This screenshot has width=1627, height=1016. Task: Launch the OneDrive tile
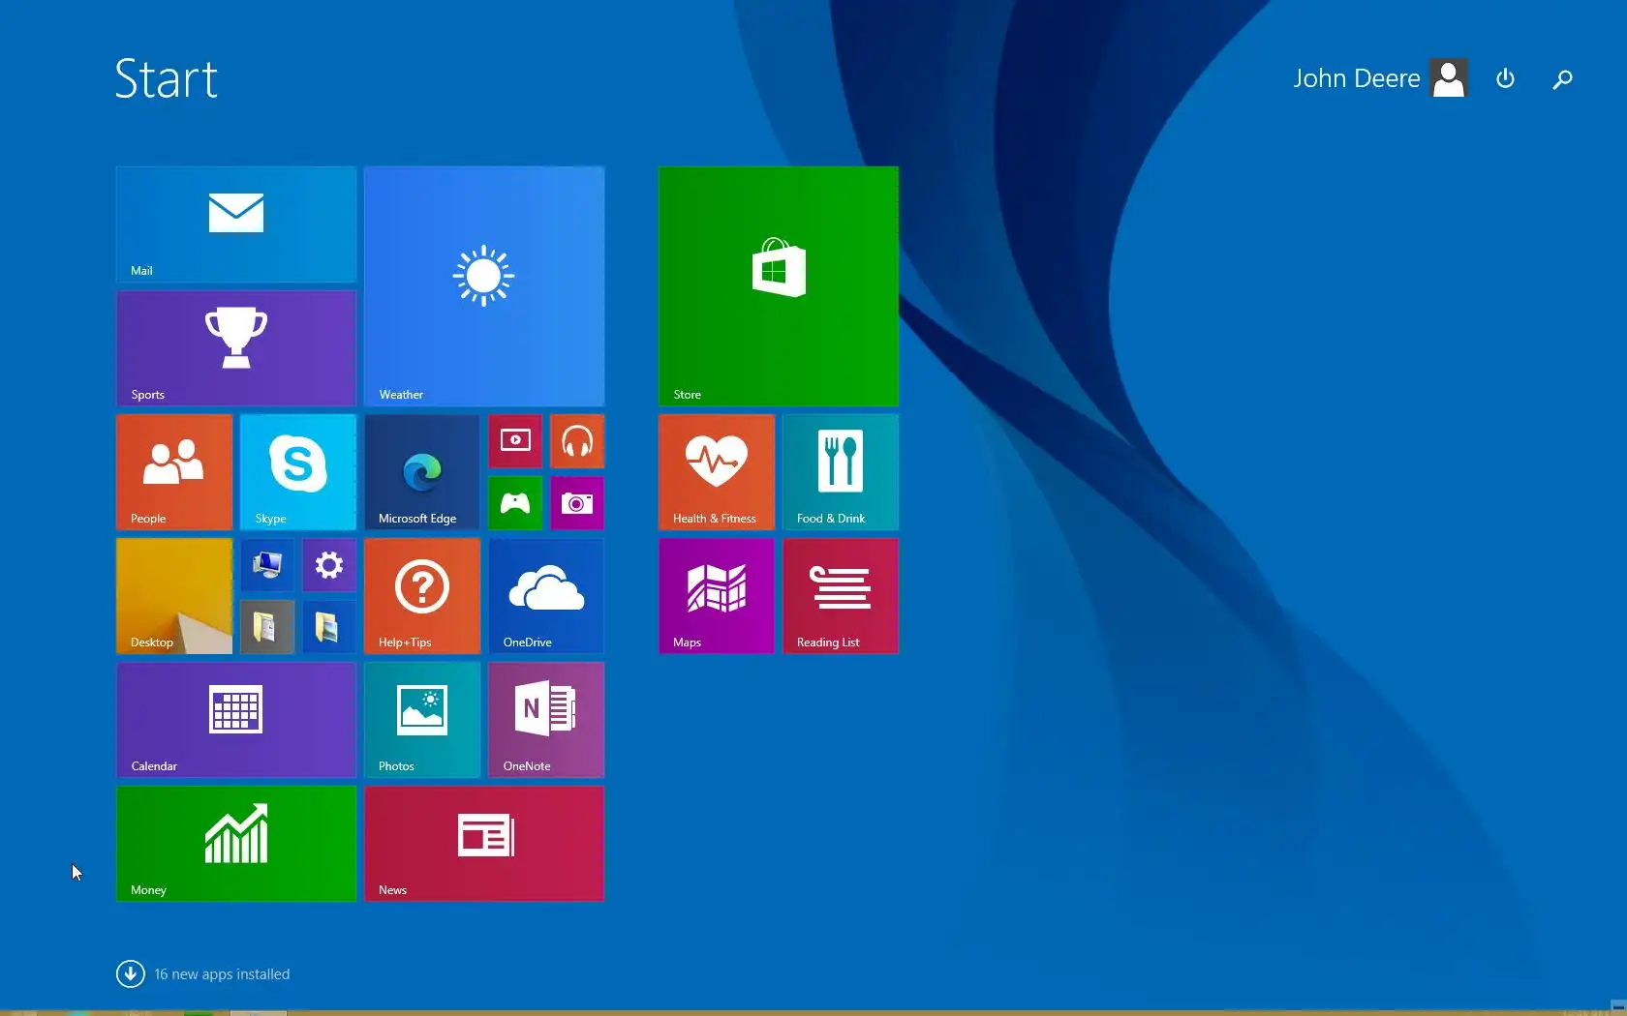pyautogui.click(x=546, y=596)
